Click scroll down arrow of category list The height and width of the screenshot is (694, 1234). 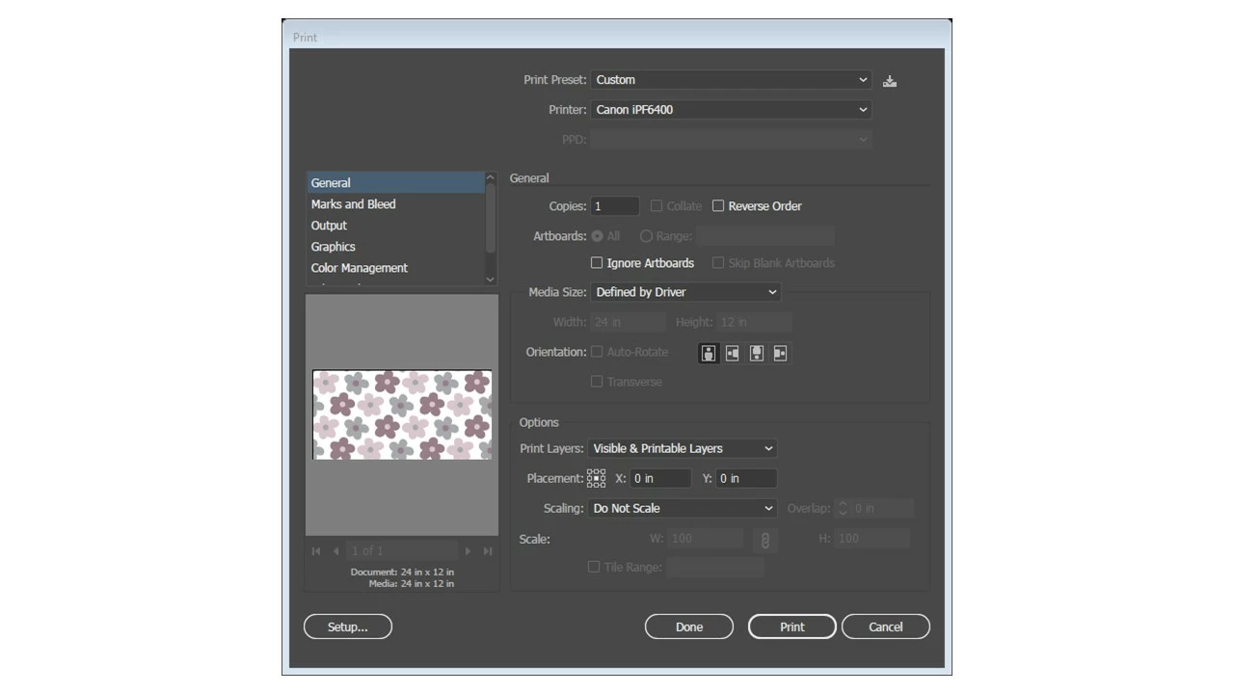491,279
